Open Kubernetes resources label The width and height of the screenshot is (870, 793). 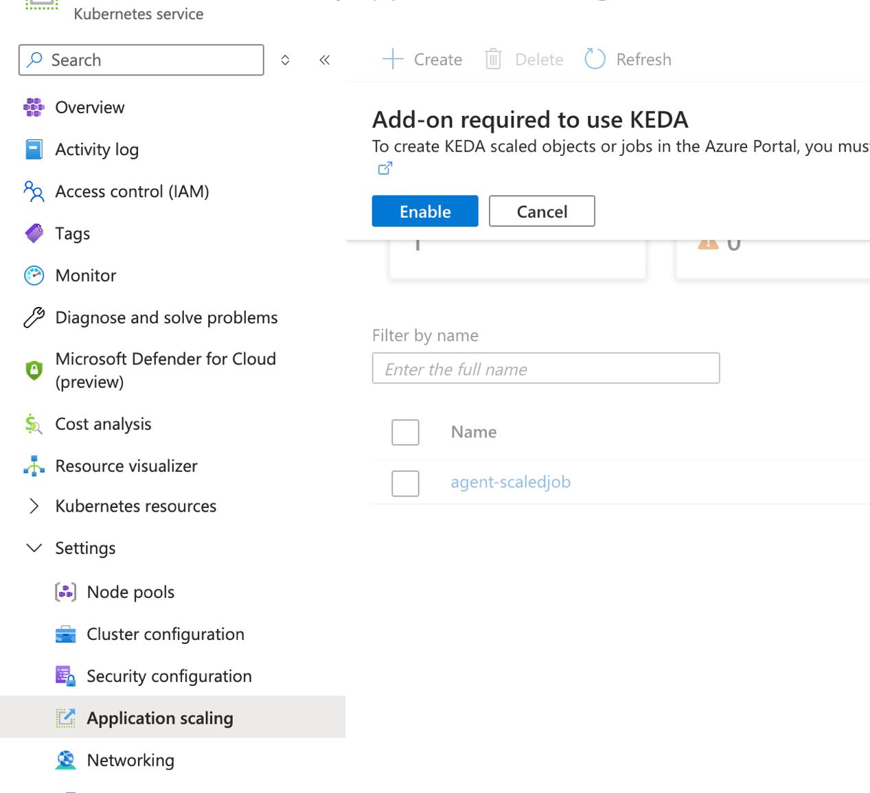[136, 506]
